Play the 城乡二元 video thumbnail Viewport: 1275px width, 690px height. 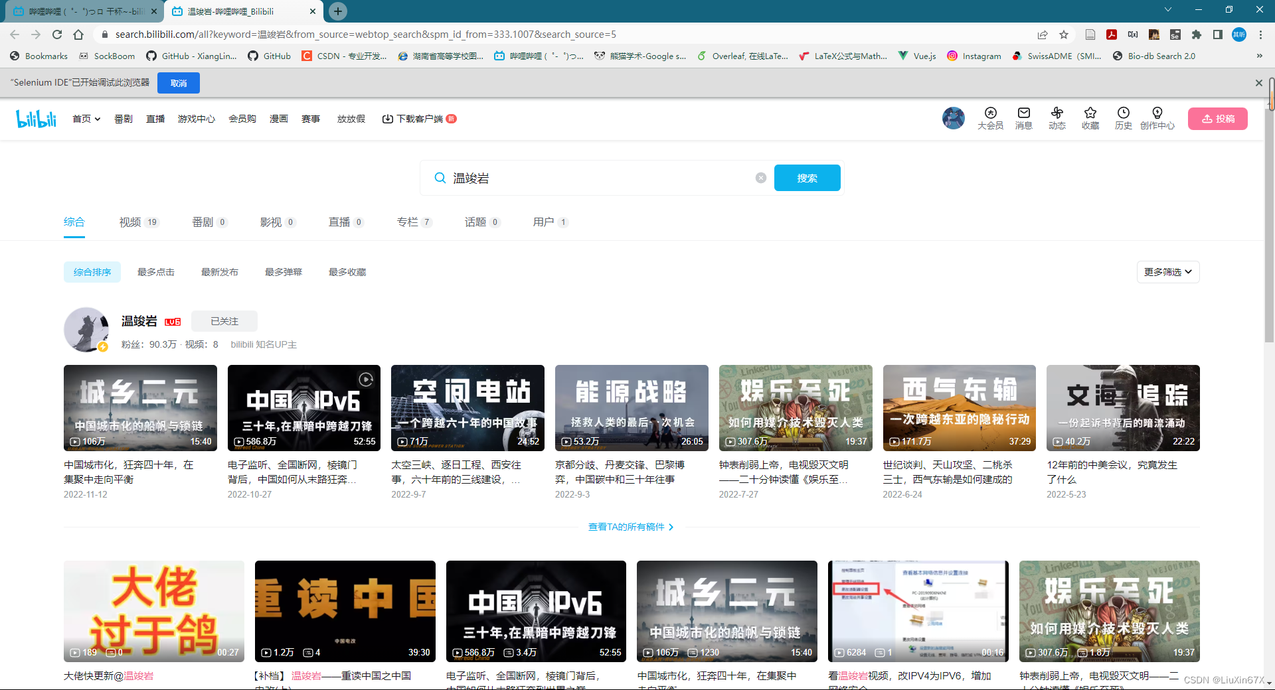140,408
